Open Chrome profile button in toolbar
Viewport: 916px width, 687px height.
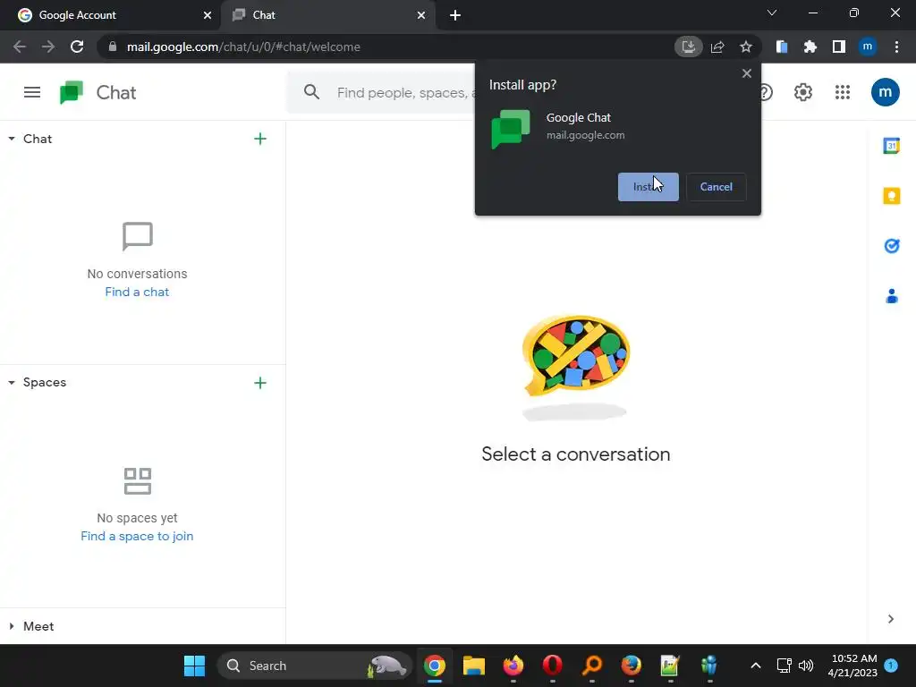pos(867,47)
